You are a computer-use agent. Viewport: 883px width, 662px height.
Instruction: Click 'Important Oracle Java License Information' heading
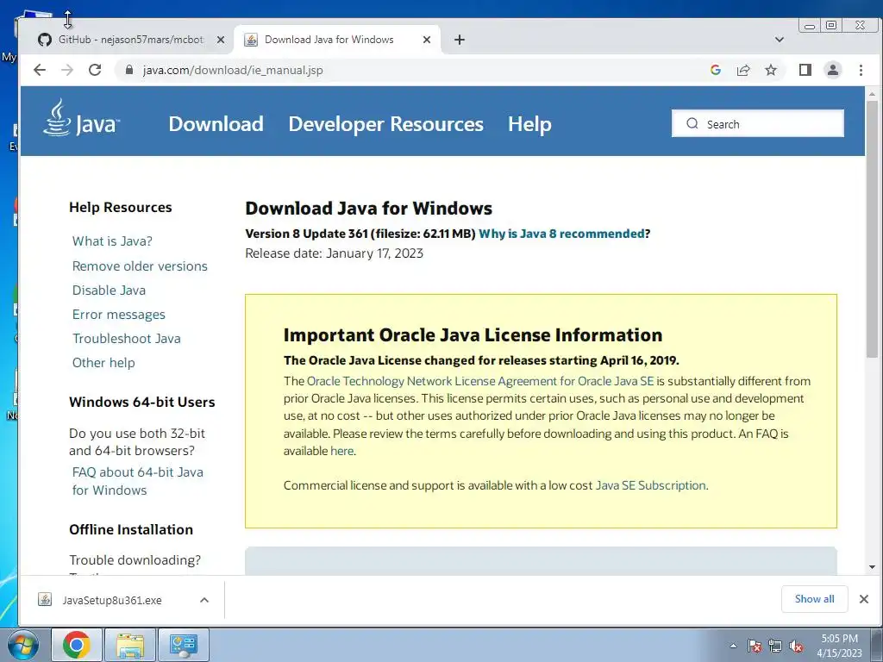(x=473, y=335)
